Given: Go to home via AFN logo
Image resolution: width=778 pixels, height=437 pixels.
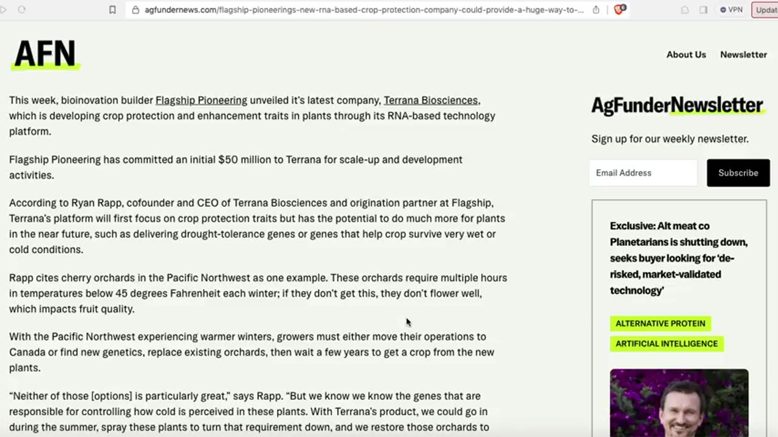Looking at the screenshot, I should [x=45, y=55].
